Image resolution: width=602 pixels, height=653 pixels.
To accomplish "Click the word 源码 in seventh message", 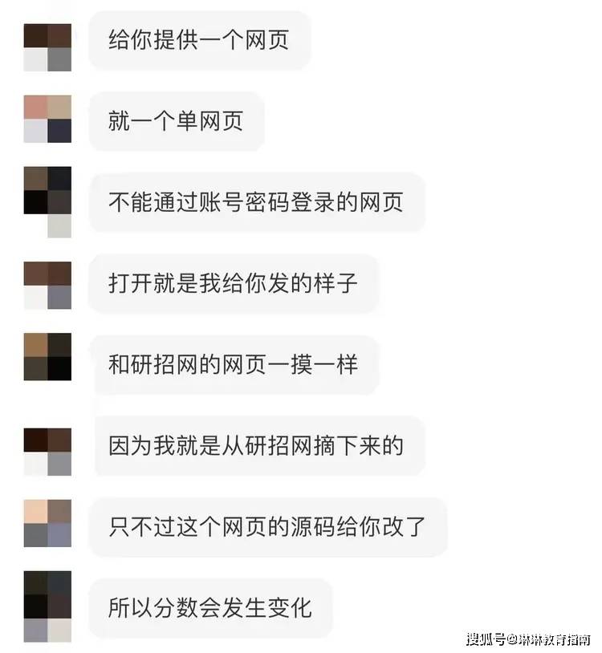I will click(x=312, y=527).
